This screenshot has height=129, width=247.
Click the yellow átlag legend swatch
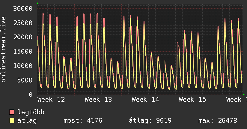(12, 121)
